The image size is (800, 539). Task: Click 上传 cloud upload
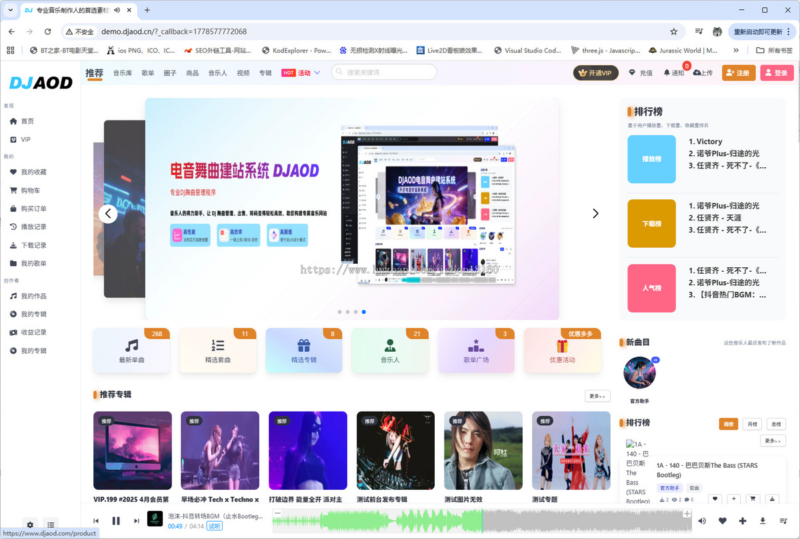703,73
